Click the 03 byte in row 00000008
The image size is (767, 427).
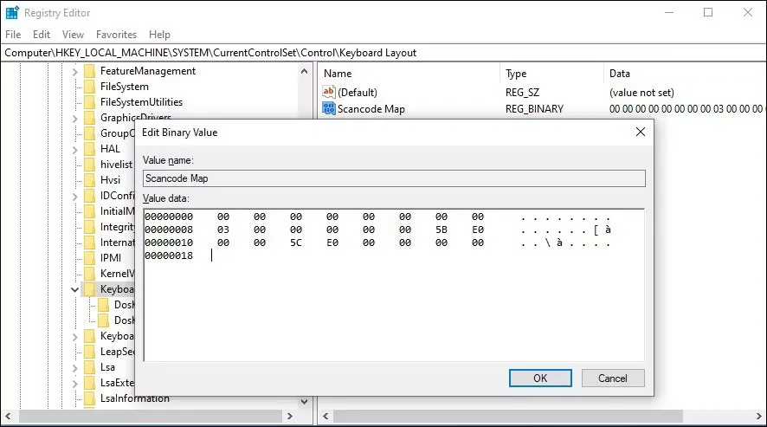(223, 230)
